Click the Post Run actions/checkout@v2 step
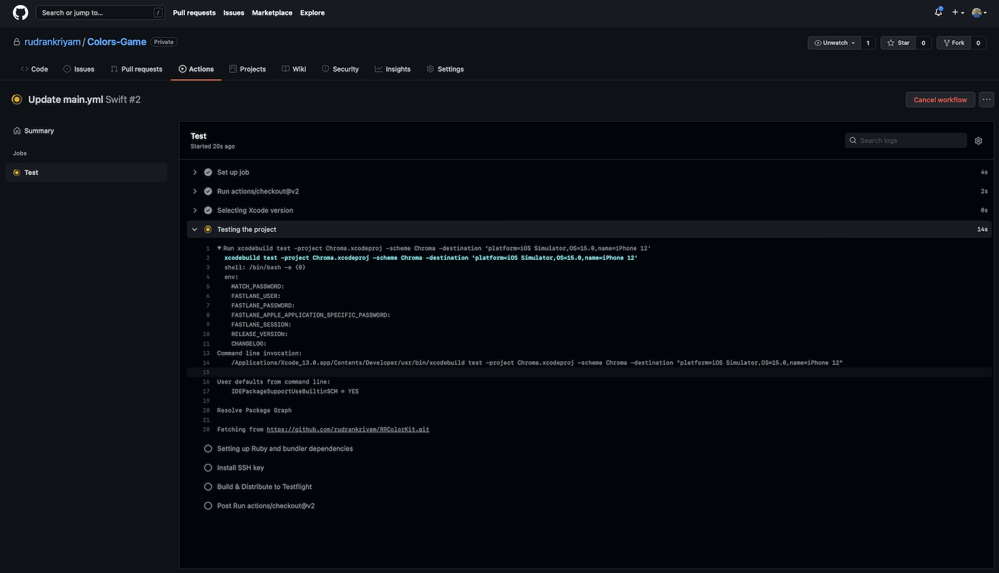 (x=266, y=506)
